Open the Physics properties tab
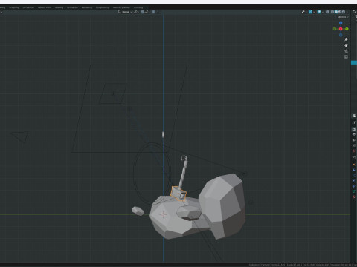 tap(354, 181)
